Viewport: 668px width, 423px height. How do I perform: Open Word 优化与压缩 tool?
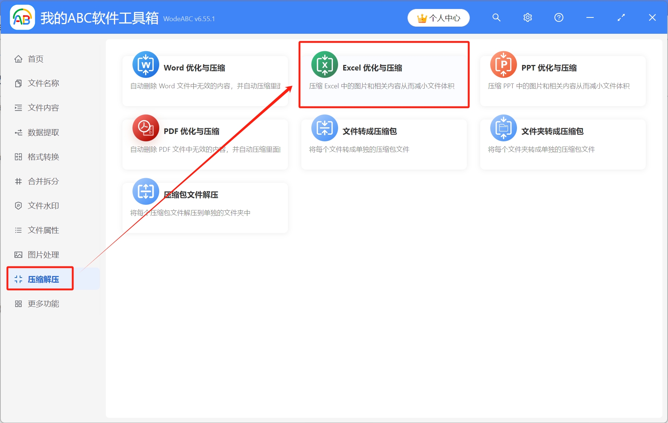click(205, 81)
